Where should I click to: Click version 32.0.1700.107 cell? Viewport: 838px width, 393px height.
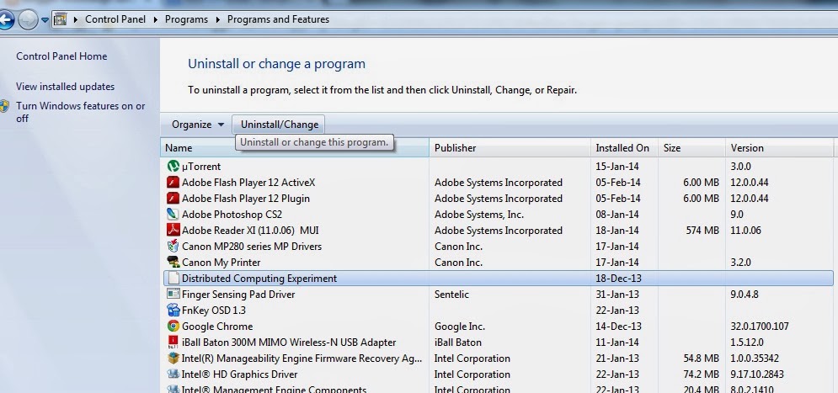pos(760,327)
